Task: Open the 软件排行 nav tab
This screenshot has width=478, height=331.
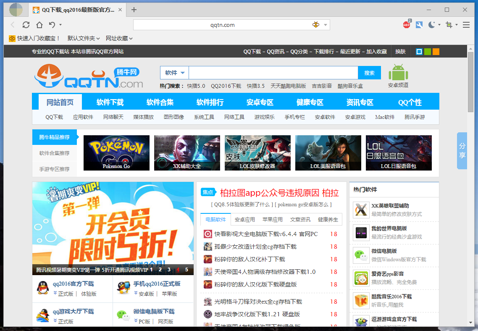Action: pos(210,102)
